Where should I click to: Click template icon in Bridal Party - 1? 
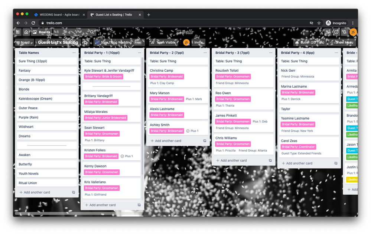coord(139,205)
